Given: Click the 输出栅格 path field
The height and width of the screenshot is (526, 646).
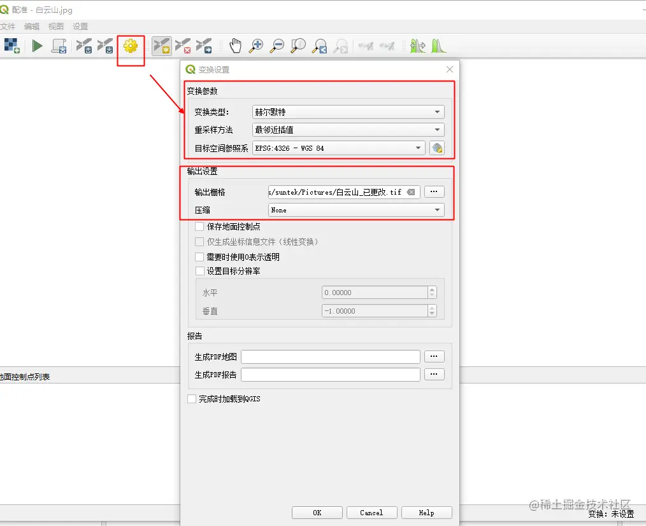Looking at the screenshot, I should point(344,192).
